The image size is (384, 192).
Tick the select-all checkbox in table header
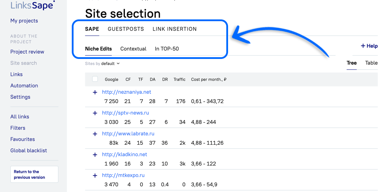(95, 79)
